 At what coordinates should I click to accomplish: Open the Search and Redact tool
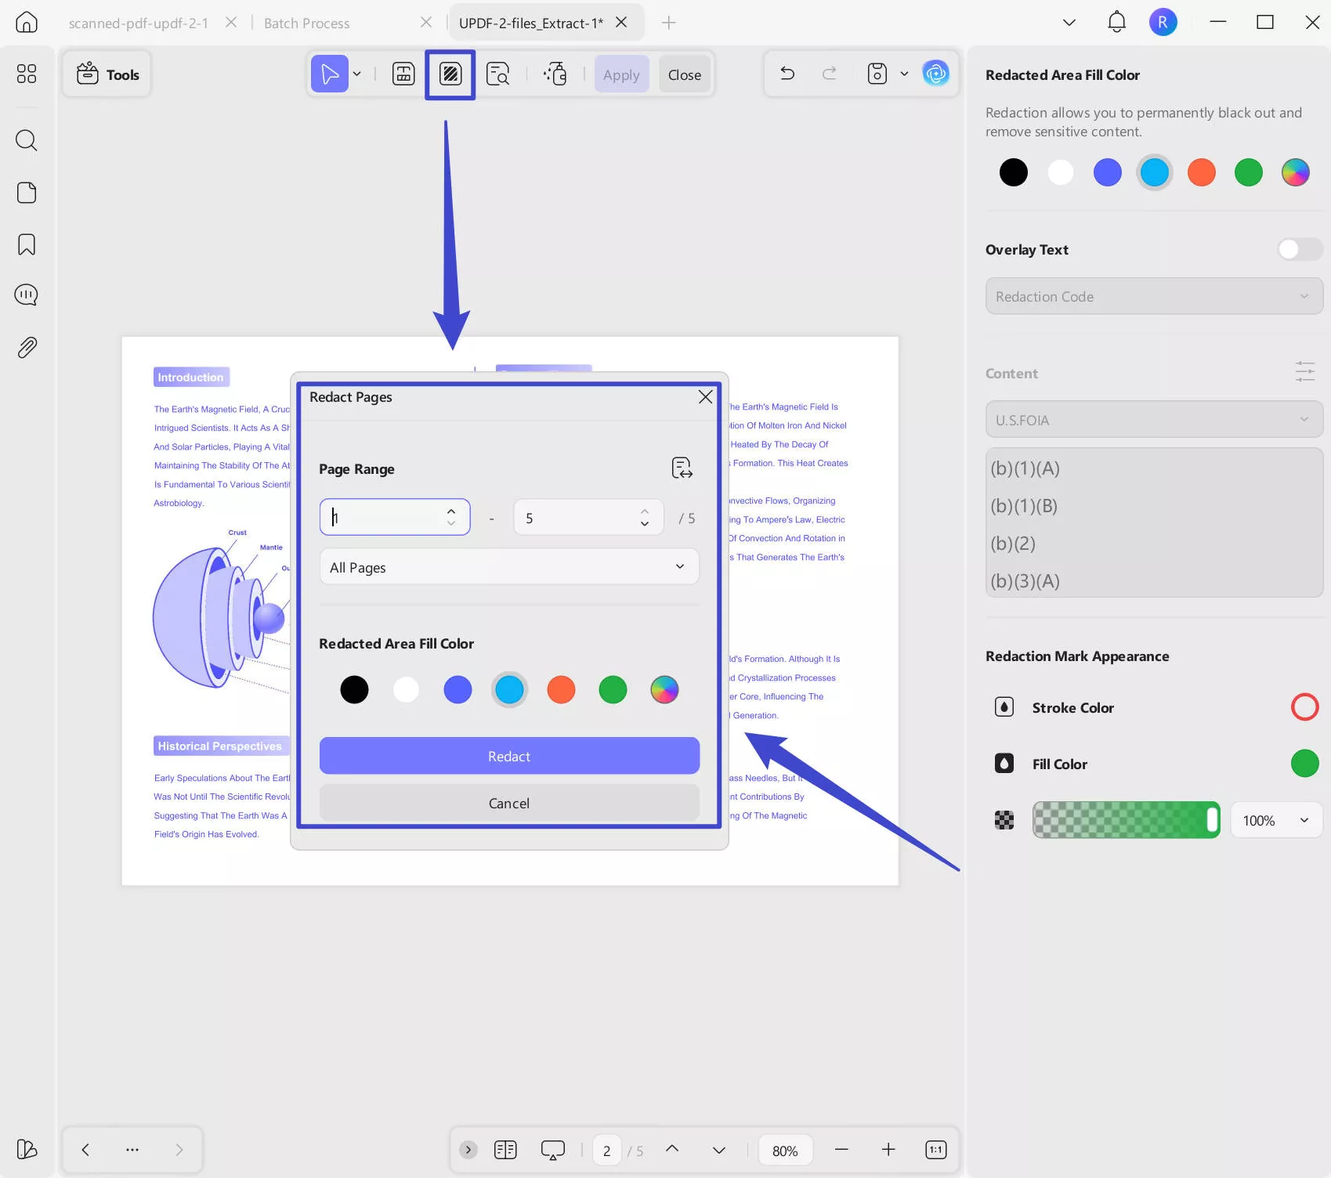(x=497, y=74)
